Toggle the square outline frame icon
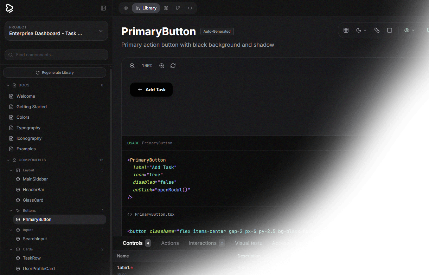 [x=390, y=31]
